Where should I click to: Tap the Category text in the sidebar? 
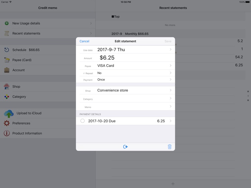[x=19, y=97]
